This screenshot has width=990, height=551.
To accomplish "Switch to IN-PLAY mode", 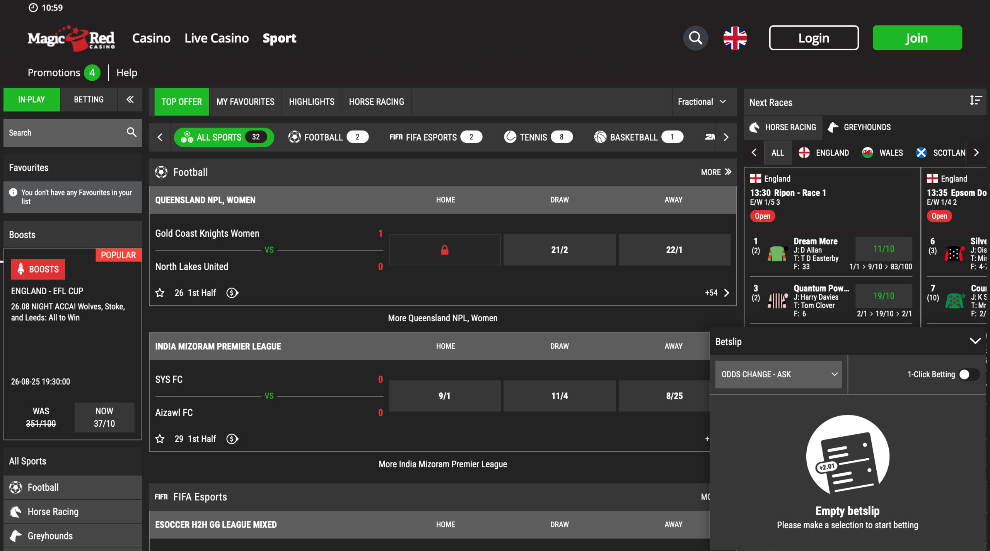I will 32,100.
